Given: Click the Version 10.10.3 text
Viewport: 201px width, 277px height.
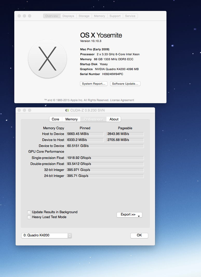Looking at the screenshot, I should point(91,41).
